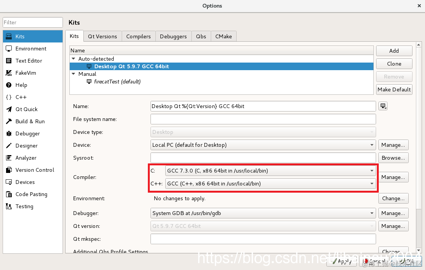This screenshot has width=425, height=270.
Task: Click the kit icon chooser button beside Name
Action: 383,106
